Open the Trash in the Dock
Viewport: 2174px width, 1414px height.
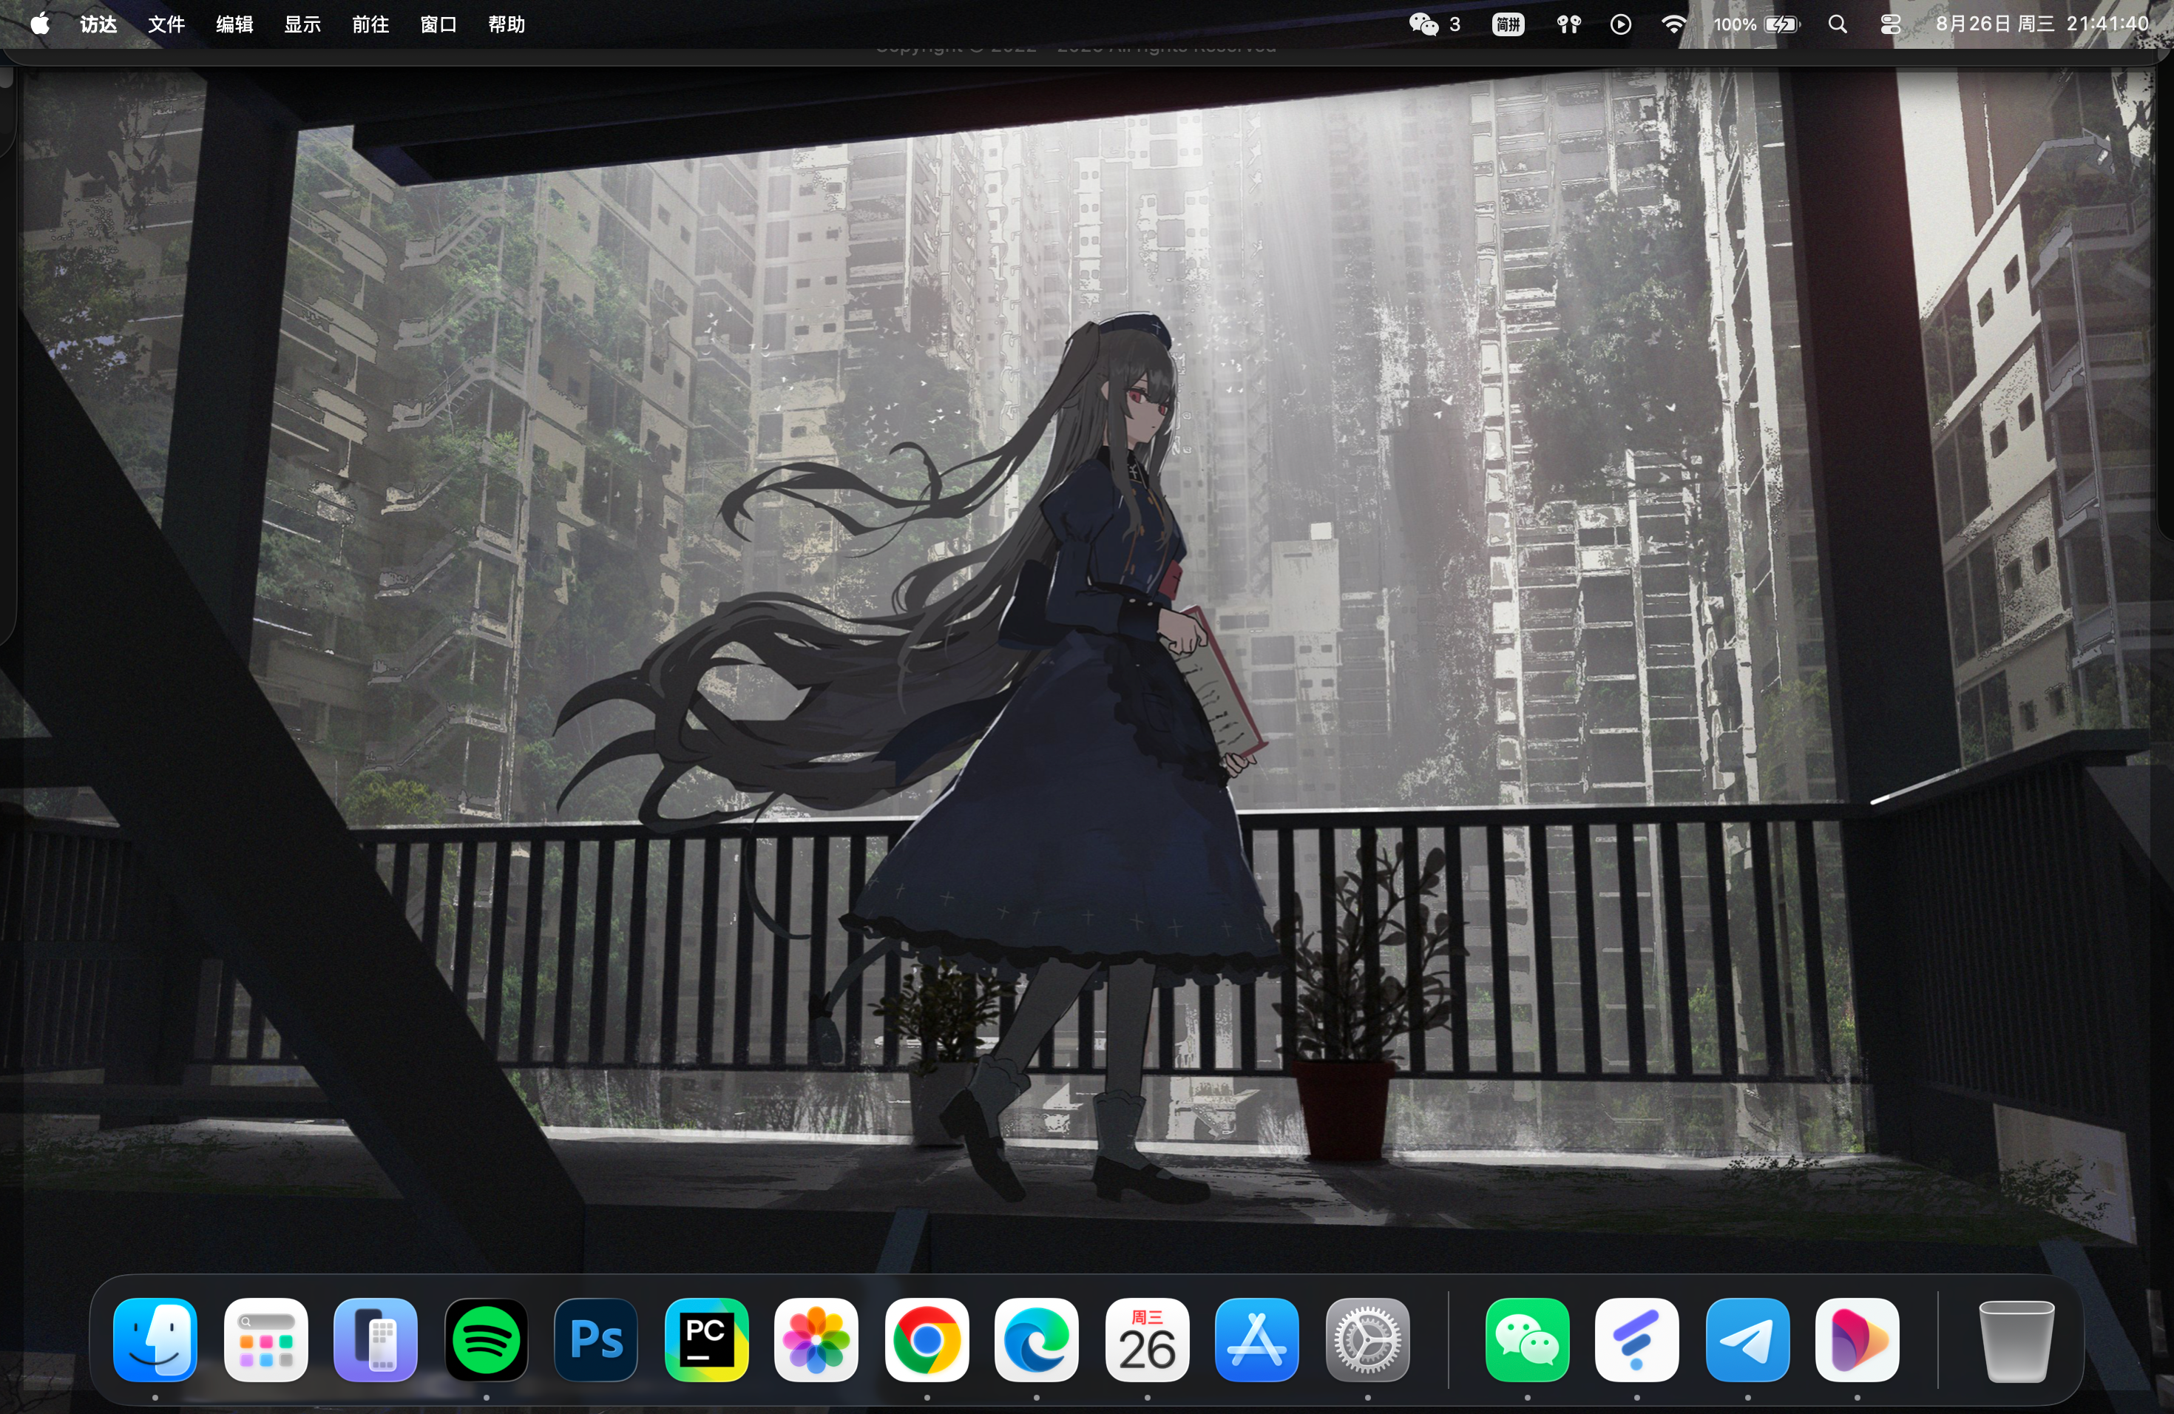[2016, 1339]
